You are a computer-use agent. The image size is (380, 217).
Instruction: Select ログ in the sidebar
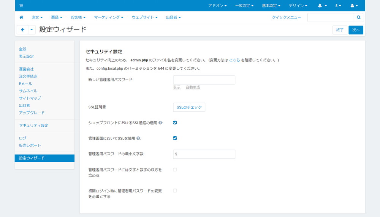point(22,138)
